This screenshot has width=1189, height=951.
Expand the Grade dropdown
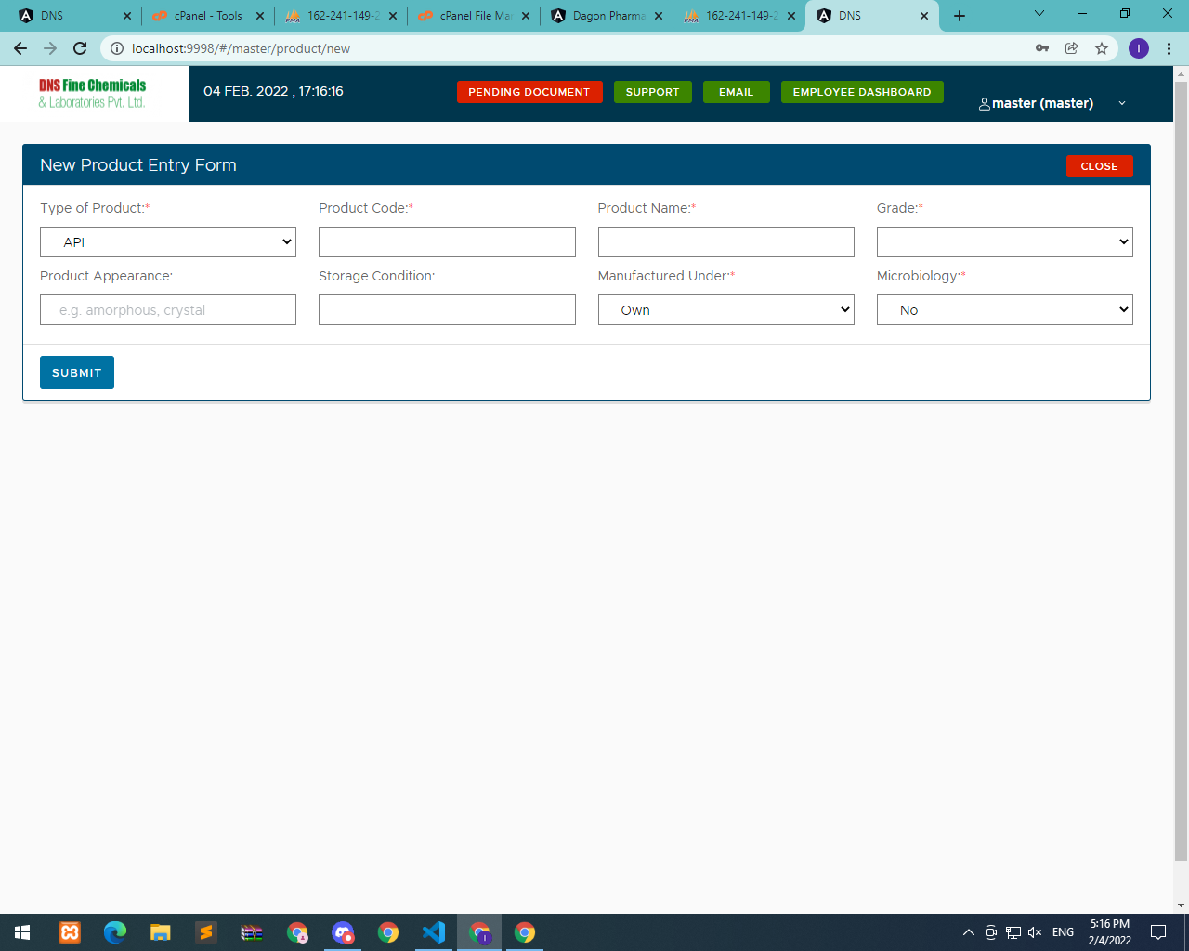pos(1004,242)
